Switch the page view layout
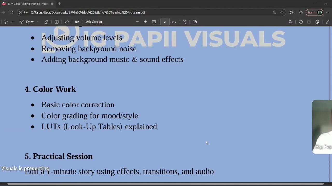 (x=195, y=22)
